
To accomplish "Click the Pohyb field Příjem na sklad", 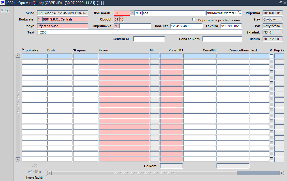I will (63, 26).
